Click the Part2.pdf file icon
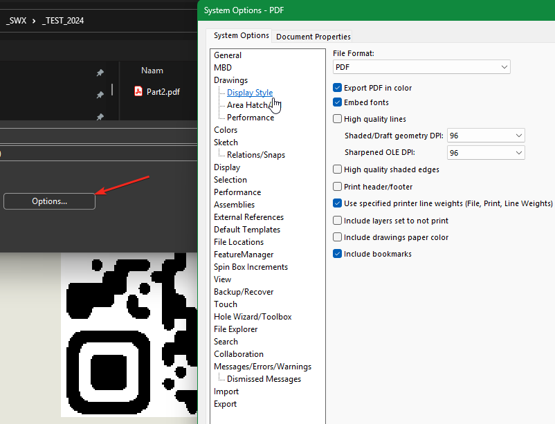The image size is (555, 424). click(x=138, y=91)
